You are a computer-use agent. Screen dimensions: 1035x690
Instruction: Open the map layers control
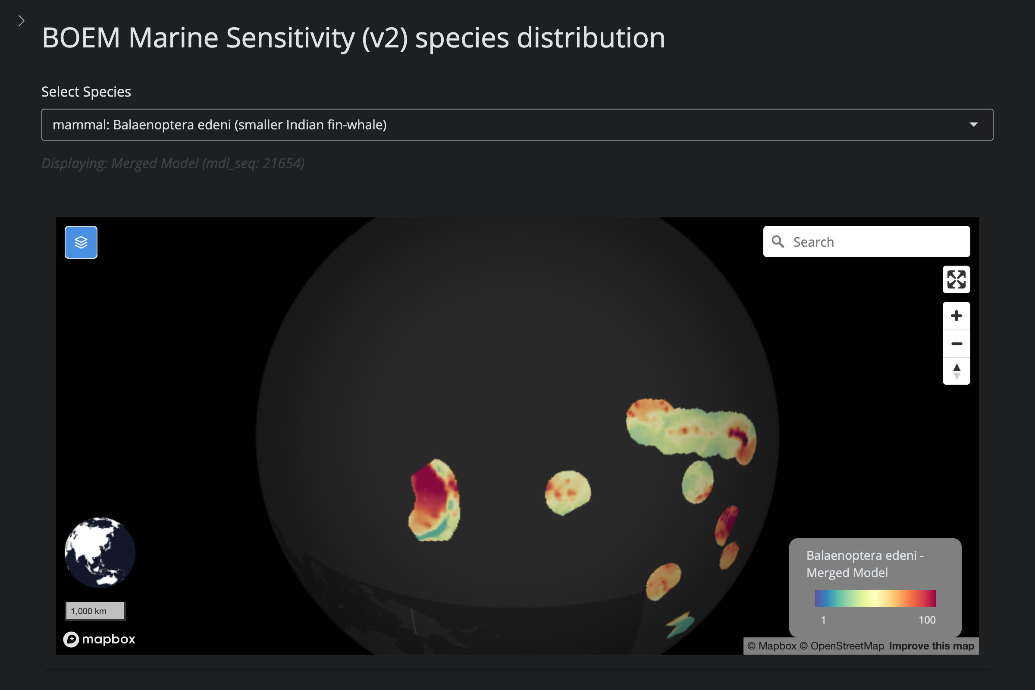[81, 242]
